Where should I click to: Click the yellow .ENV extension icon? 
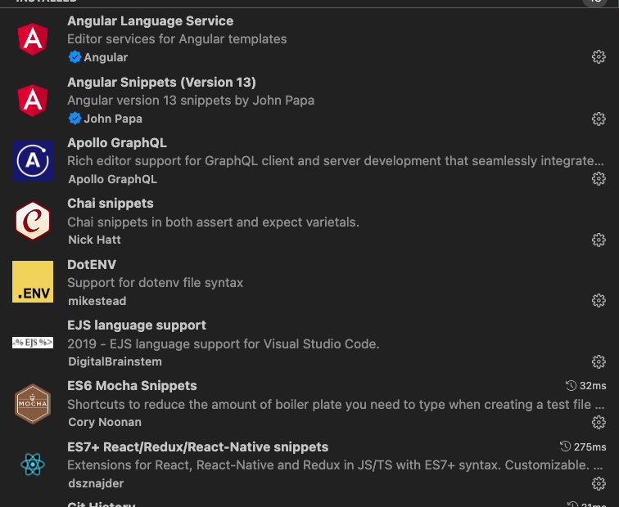(33, 281)
